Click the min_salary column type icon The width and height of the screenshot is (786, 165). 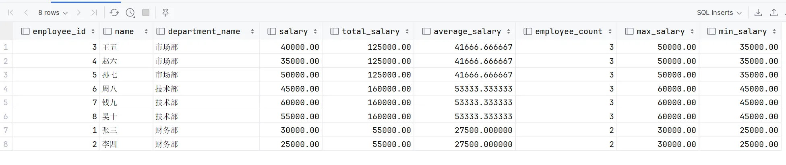[711, 31]
